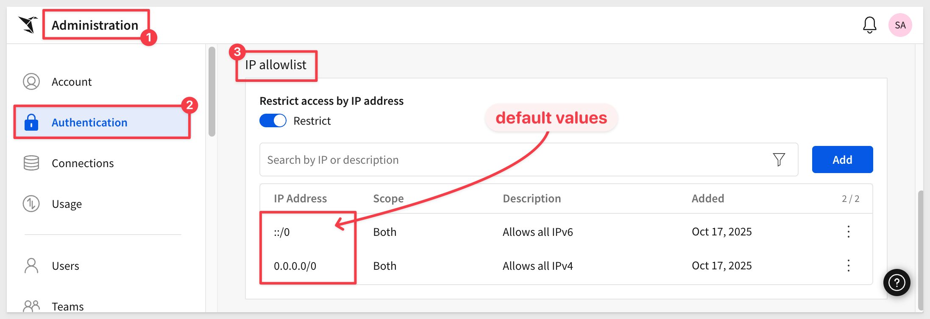930x319 pixels.
Task: Open more options for ::/0 row
Action: (x=848, y=232)
